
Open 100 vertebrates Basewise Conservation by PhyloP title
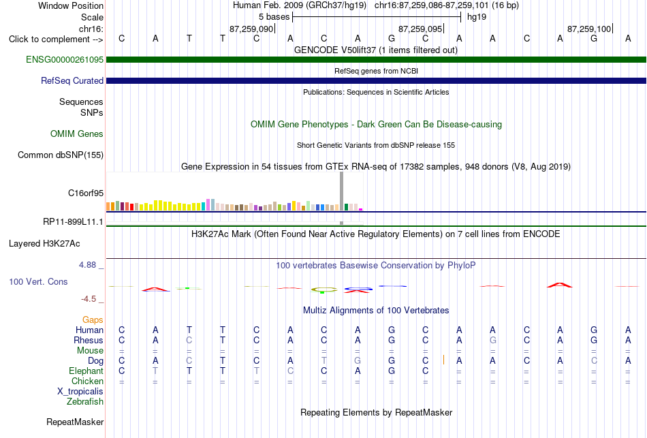pos(375,266)
